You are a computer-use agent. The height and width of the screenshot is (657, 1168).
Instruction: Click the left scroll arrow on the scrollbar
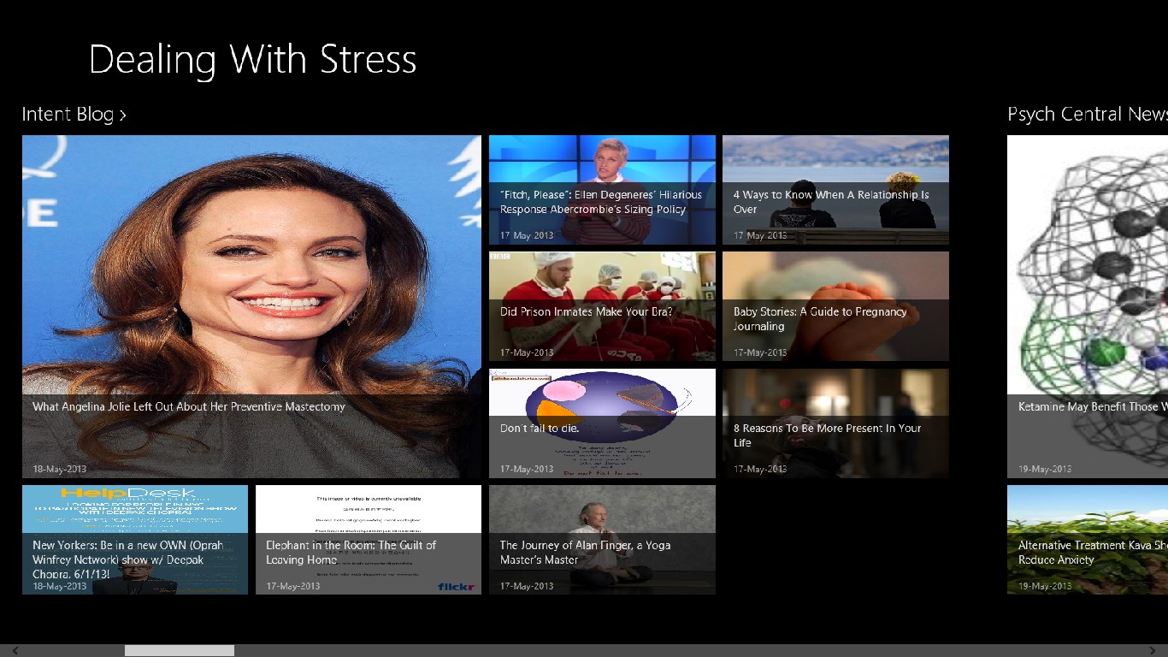[x=6, y=651]
